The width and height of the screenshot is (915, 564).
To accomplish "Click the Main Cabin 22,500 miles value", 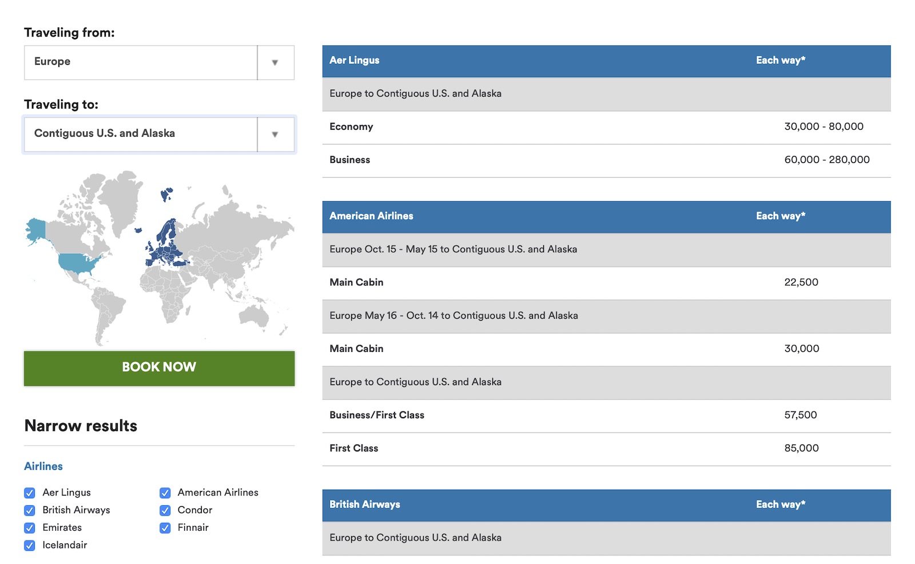I will point(801,282).
